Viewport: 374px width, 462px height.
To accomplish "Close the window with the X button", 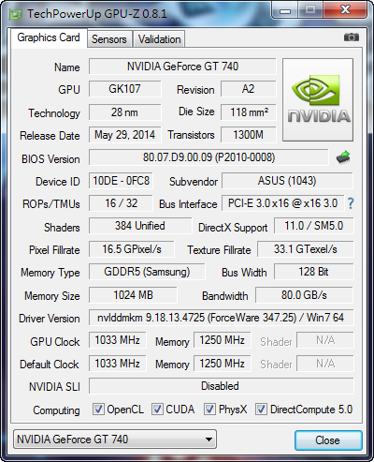I will coord(345,10).
